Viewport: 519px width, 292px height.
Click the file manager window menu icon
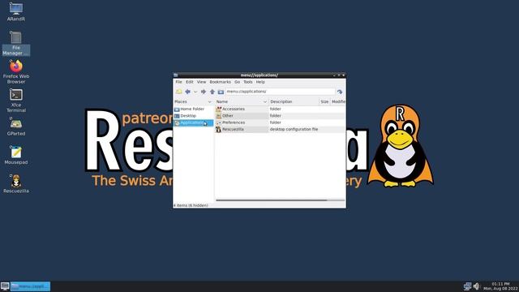coord(176,75)
